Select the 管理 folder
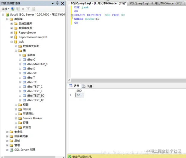The height and width of the screenshot is (158, 186). [17, 145]
